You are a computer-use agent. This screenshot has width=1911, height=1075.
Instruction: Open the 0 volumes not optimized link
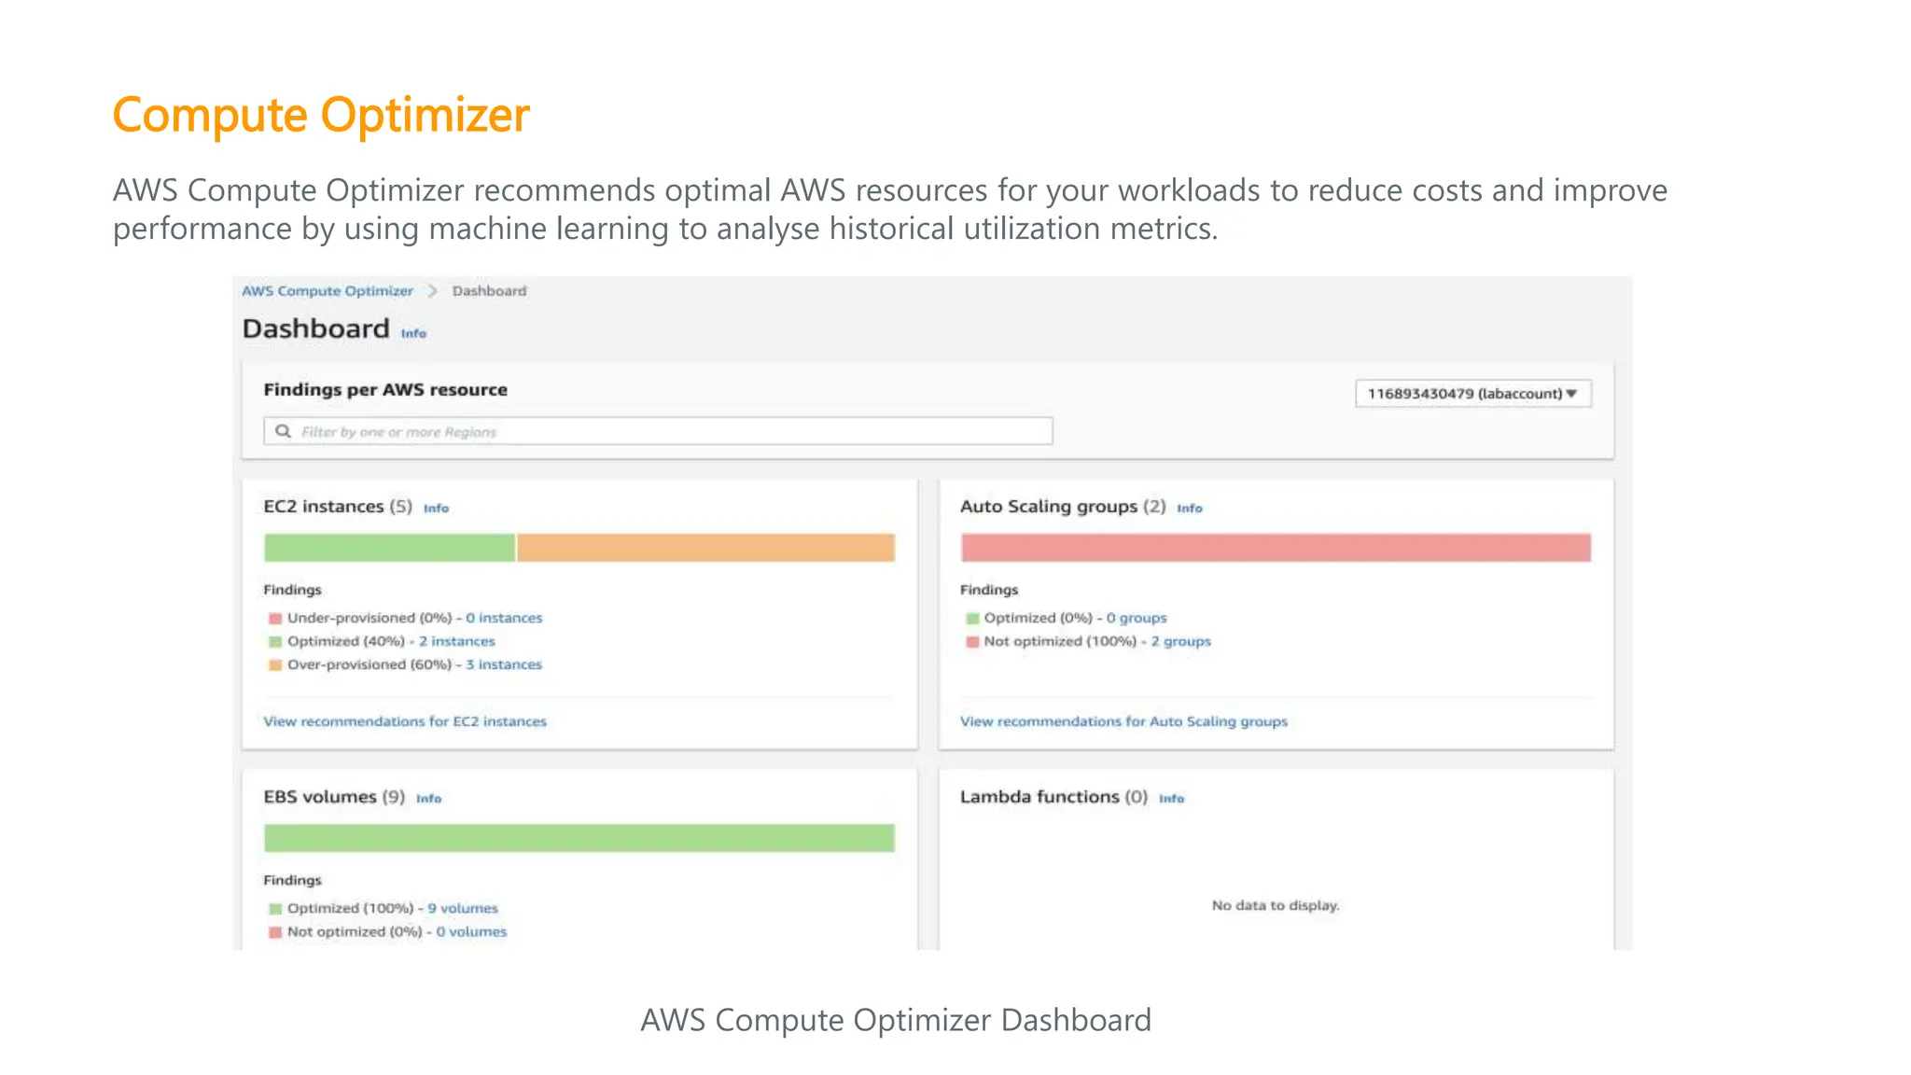pyautogui.click(x=471, y=931)
